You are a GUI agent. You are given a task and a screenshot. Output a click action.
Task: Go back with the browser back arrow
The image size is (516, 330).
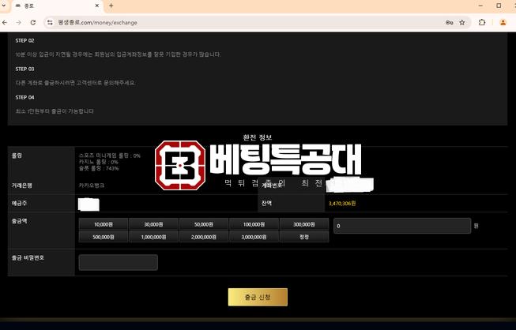tap(5, 23)
